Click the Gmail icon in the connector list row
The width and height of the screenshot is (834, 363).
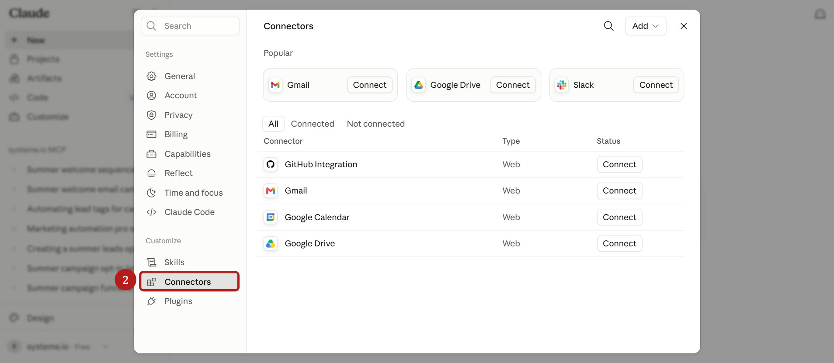pyautogui.click(x=271, y=191)
